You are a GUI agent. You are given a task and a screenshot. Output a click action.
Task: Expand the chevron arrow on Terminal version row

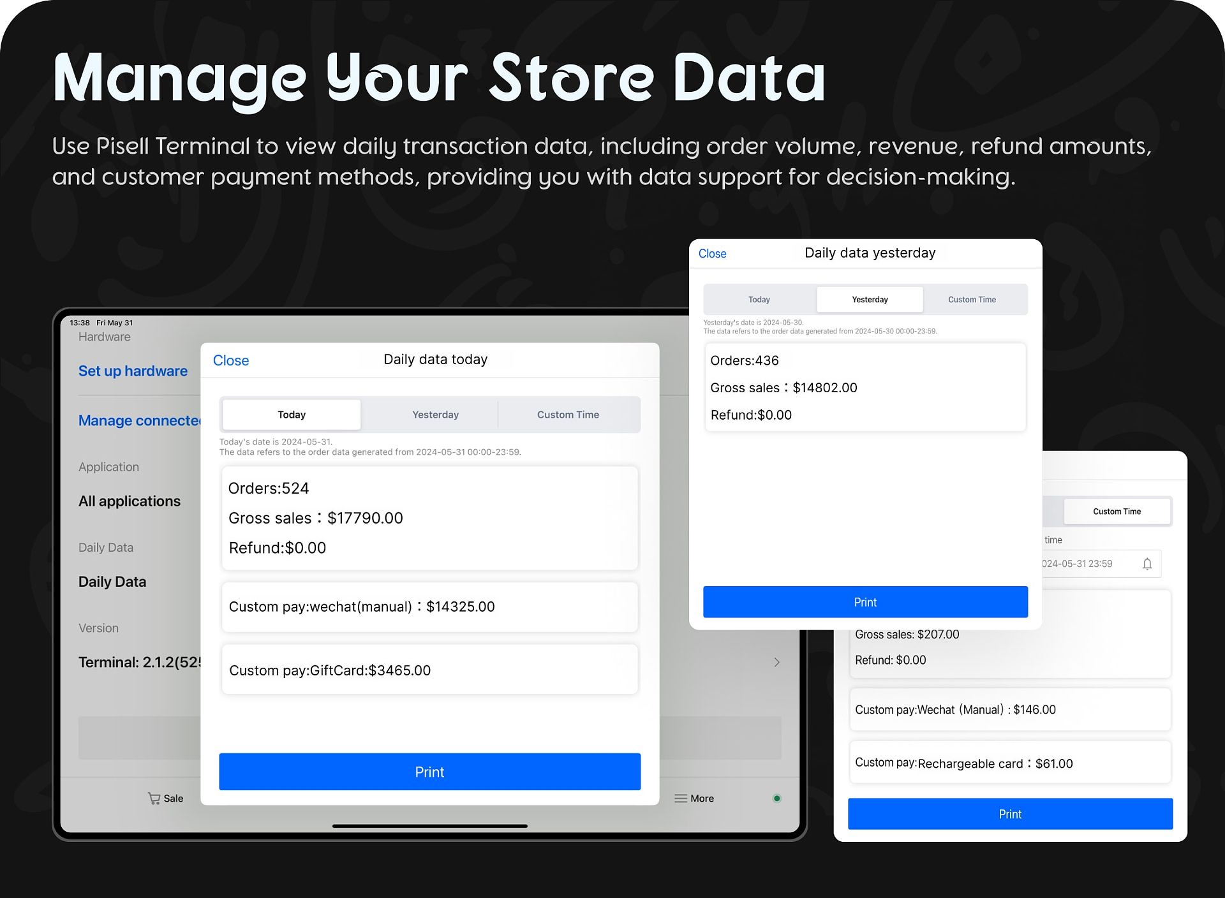(776, 662)
